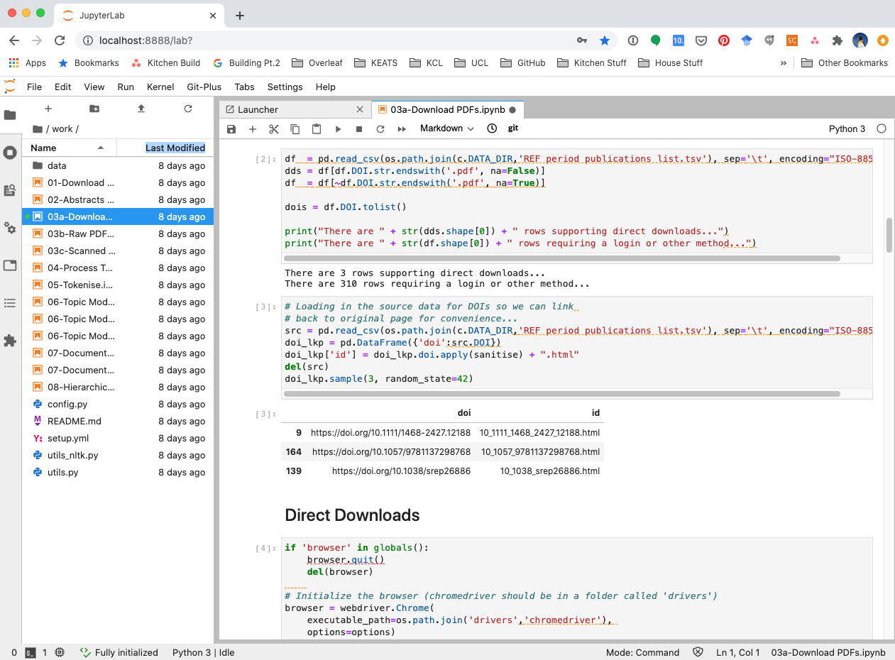
Task: Paste cells from the clipboard icon
Action: click(316, 128)
